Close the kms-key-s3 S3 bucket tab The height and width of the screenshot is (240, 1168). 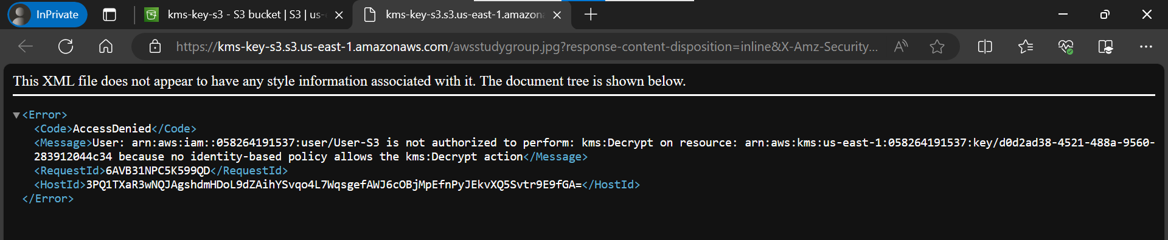click(339, 15)
